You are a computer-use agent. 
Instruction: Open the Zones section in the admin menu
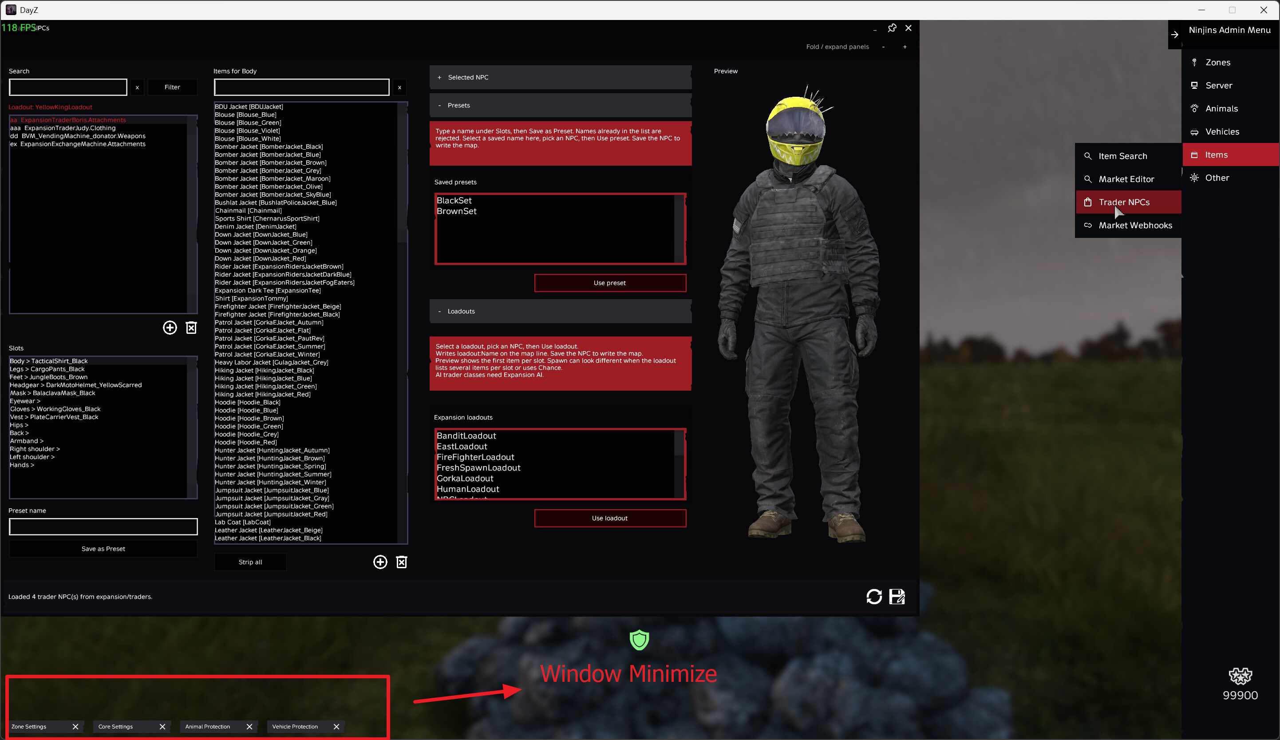[1230, 63]
